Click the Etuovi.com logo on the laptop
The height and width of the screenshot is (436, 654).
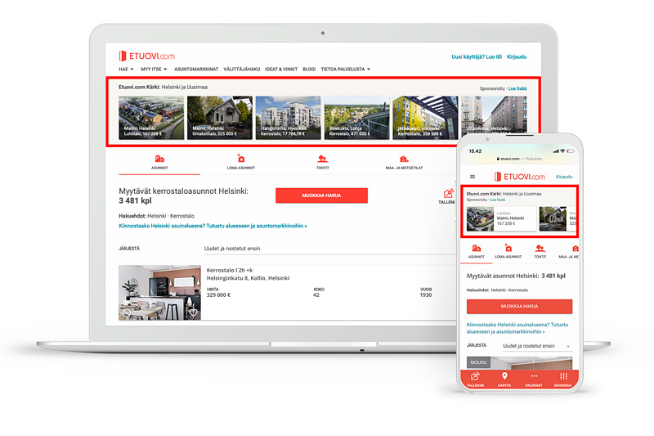pos(147,56)
